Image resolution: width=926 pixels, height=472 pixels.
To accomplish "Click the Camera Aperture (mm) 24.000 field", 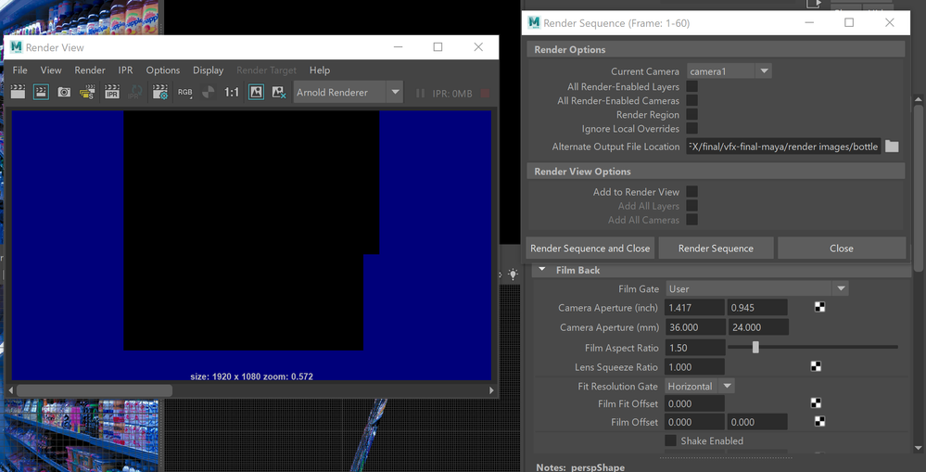I will click(757, 327).
